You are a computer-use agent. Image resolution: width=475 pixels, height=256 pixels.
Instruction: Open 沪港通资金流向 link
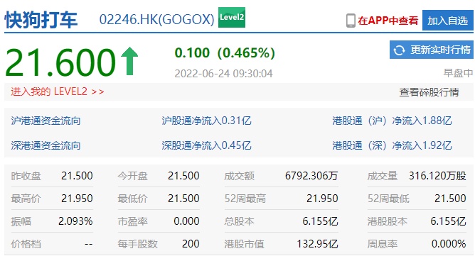click(x=46, y=121)
